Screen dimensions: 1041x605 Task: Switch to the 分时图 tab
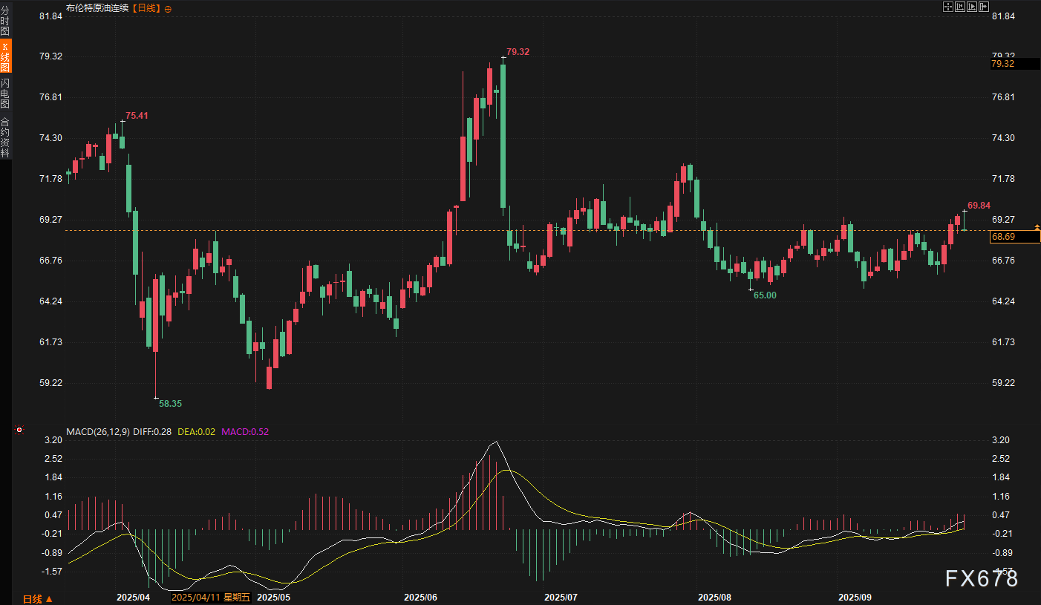coord(5,24)
